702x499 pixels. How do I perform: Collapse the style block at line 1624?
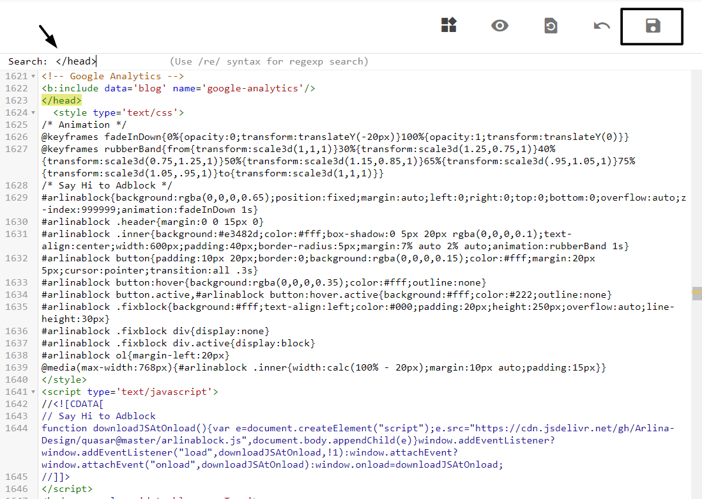33,113
